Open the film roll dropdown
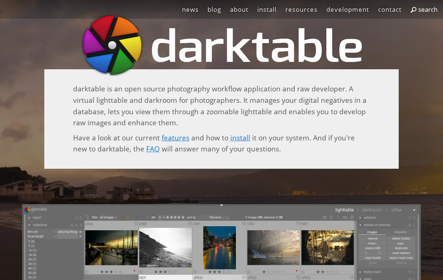Screen dimensions: 443x280 [41, 232]
